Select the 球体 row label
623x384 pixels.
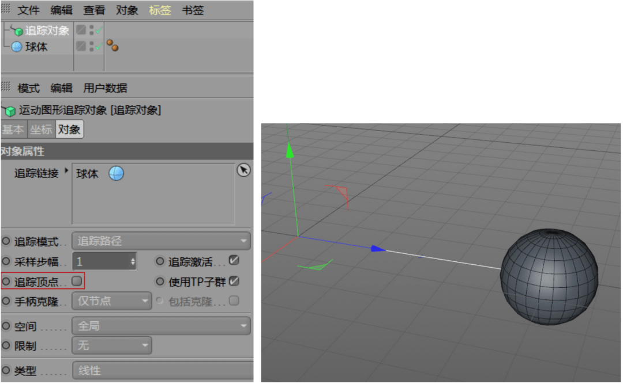(x=36, y=47)
